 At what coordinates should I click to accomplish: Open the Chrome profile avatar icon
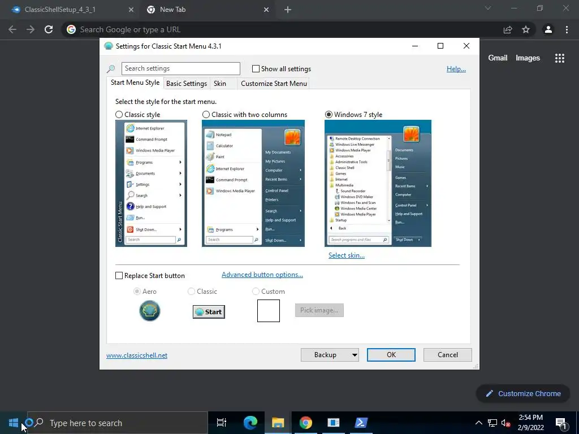pyautogui.click(x=548, y=29)
